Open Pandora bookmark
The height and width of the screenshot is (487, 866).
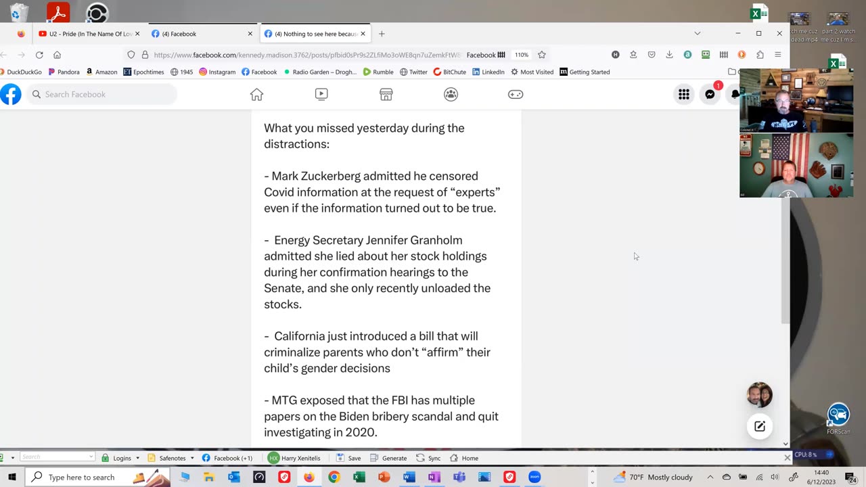pos(64,72)
